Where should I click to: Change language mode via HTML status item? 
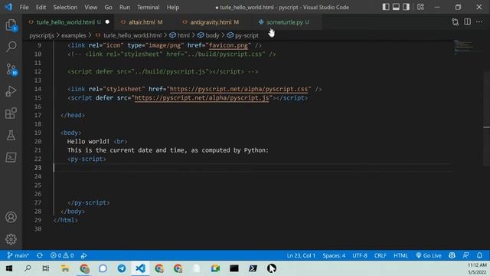click(x=400, y=255)
